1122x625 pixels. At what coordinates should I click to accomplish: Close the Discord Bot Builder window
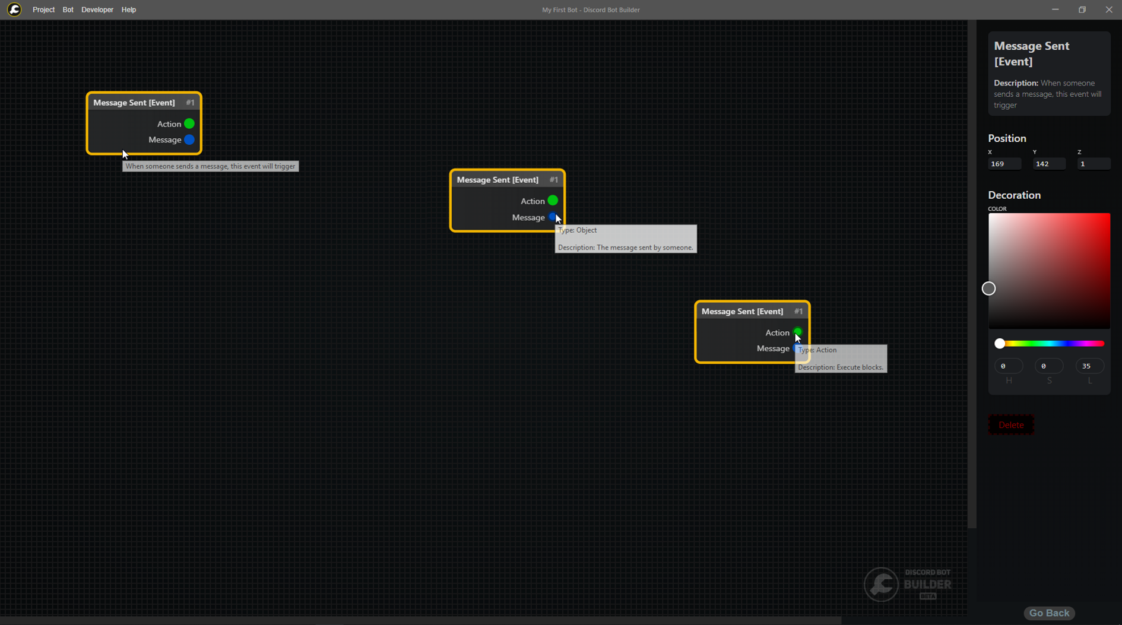pyautogui.click(x=1108, y=9)
